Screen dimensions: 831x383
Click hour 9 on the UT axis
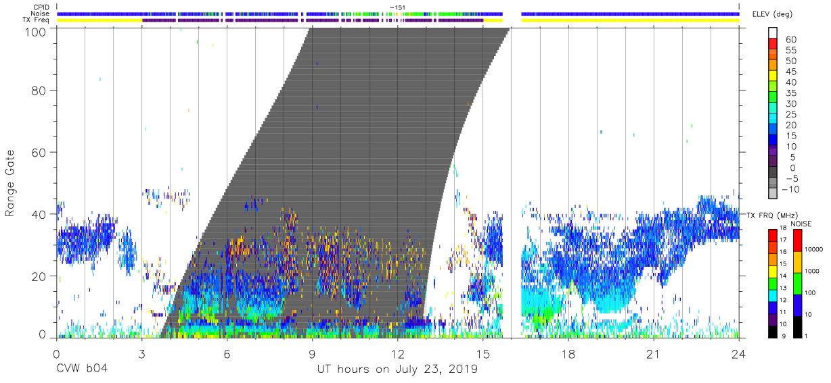coord(312,355)
